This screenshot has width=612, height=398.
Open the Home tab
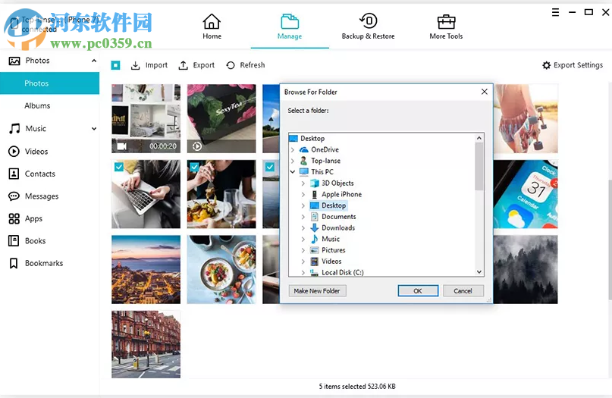[212, 27]
